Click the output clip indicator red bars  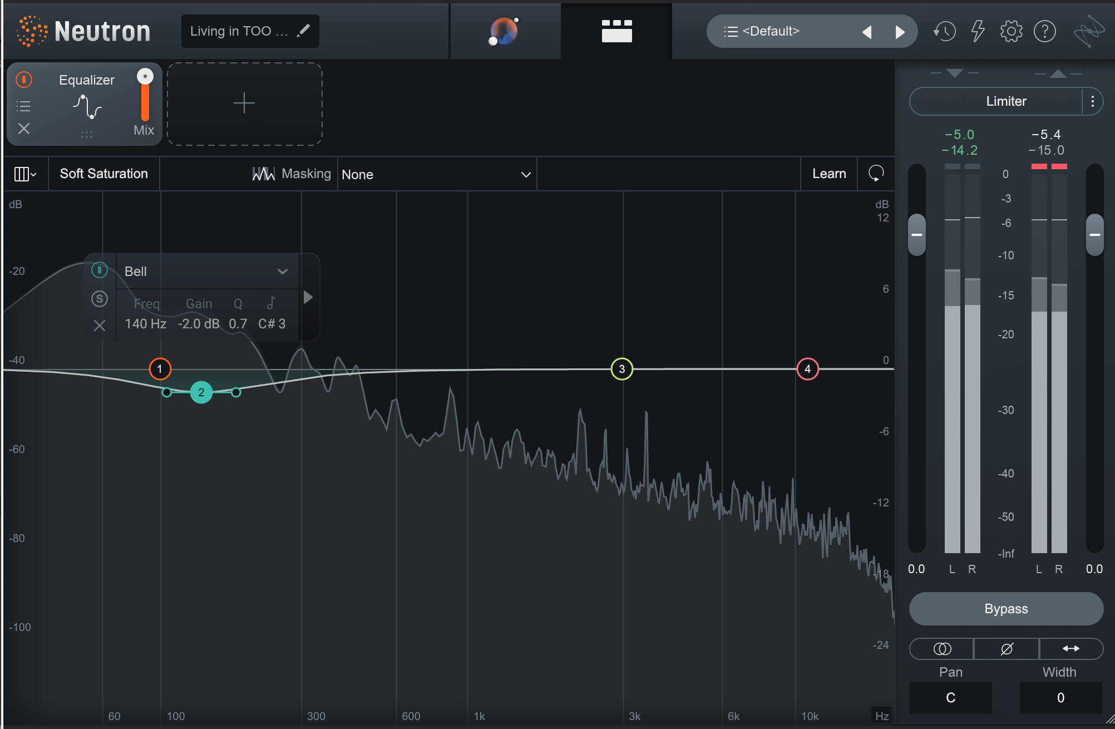[1049, 166]
